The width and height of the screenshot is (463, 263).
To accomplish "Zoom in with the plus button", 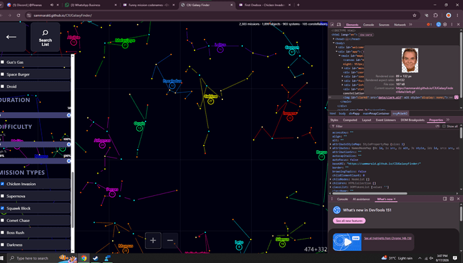I will click(x=153, y=240).
